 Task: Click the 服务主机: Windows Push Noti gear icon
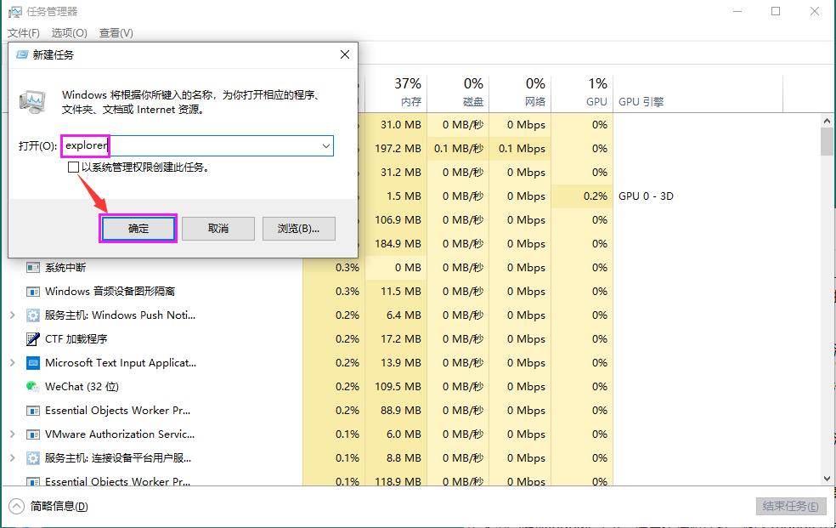pyautogui.click(x=33, y=315)
